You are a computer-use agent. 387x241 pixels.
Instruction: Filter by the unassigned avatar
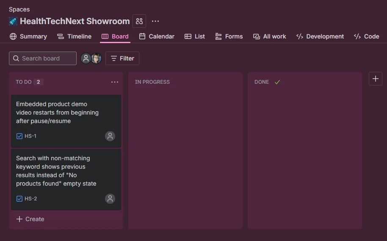tap(86, 58)
